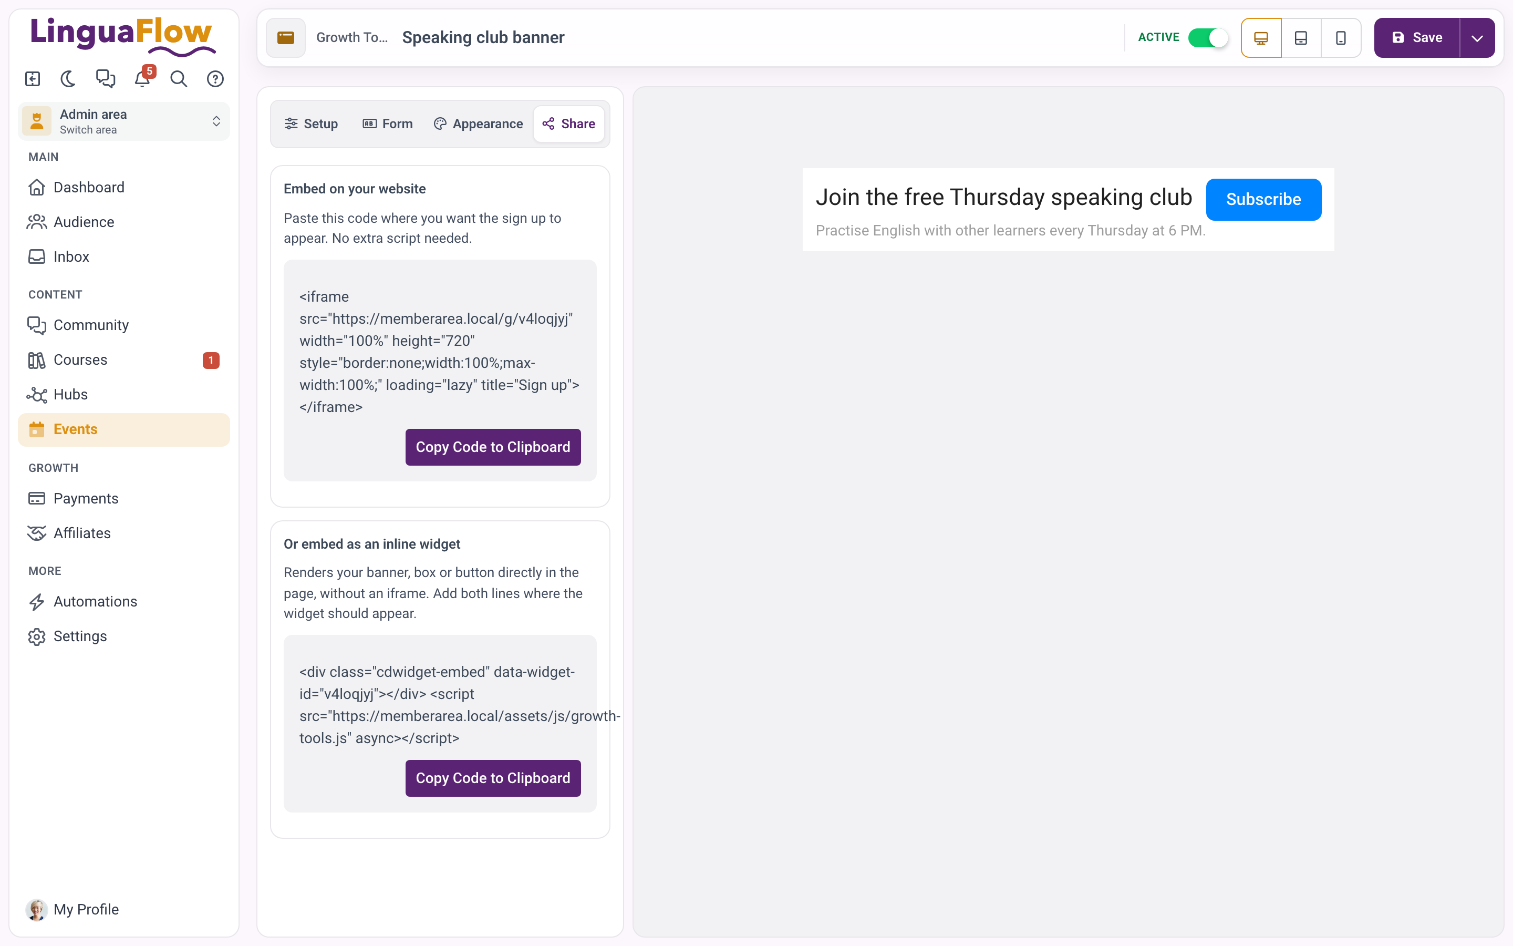
Task: Expand the Save button dropdown arrow
Action: (1477, 37)
